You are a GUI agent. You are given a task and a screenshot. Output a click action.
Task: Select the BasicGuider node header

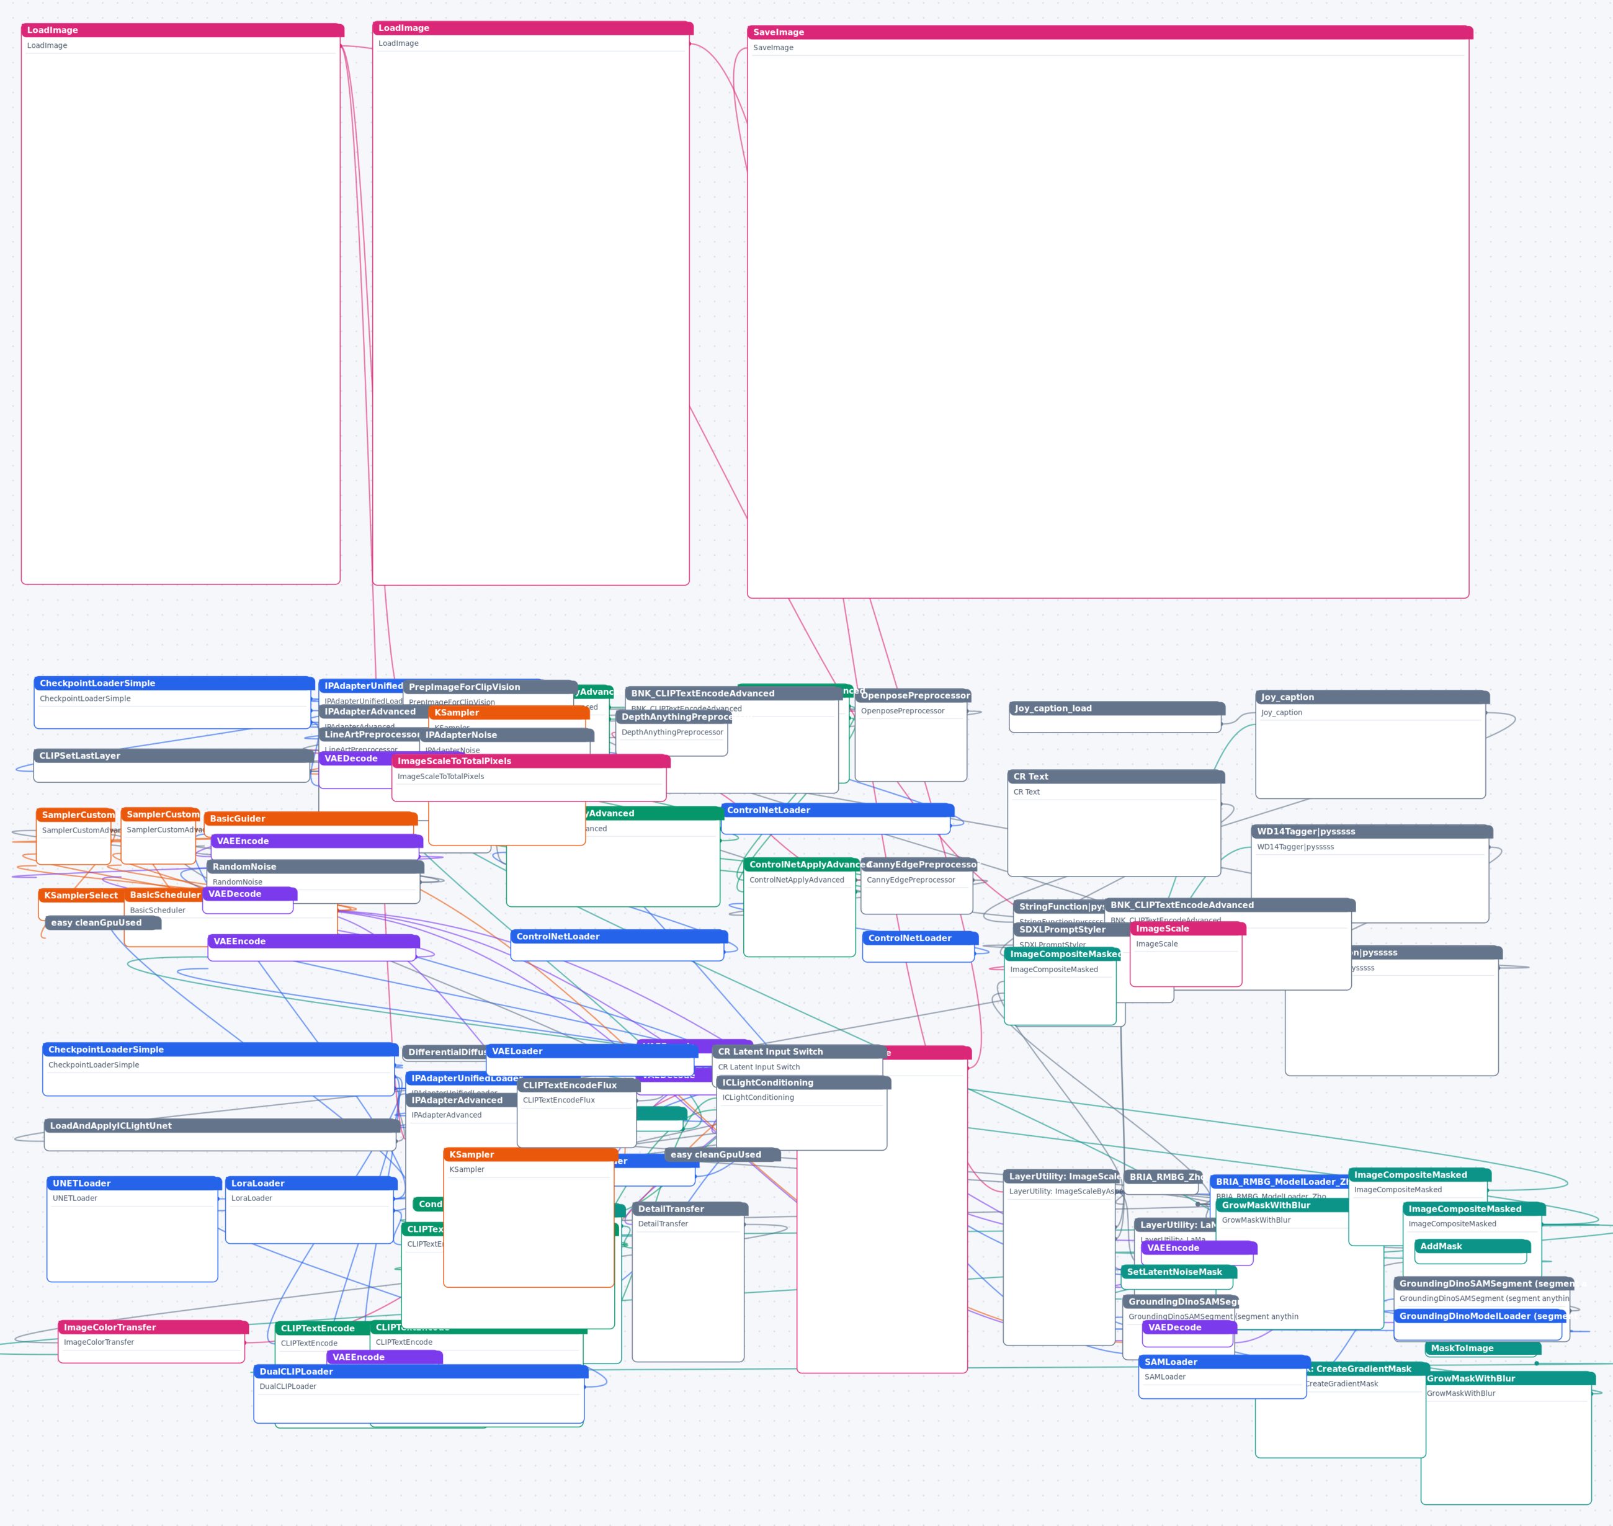click(x=311, y=818)
